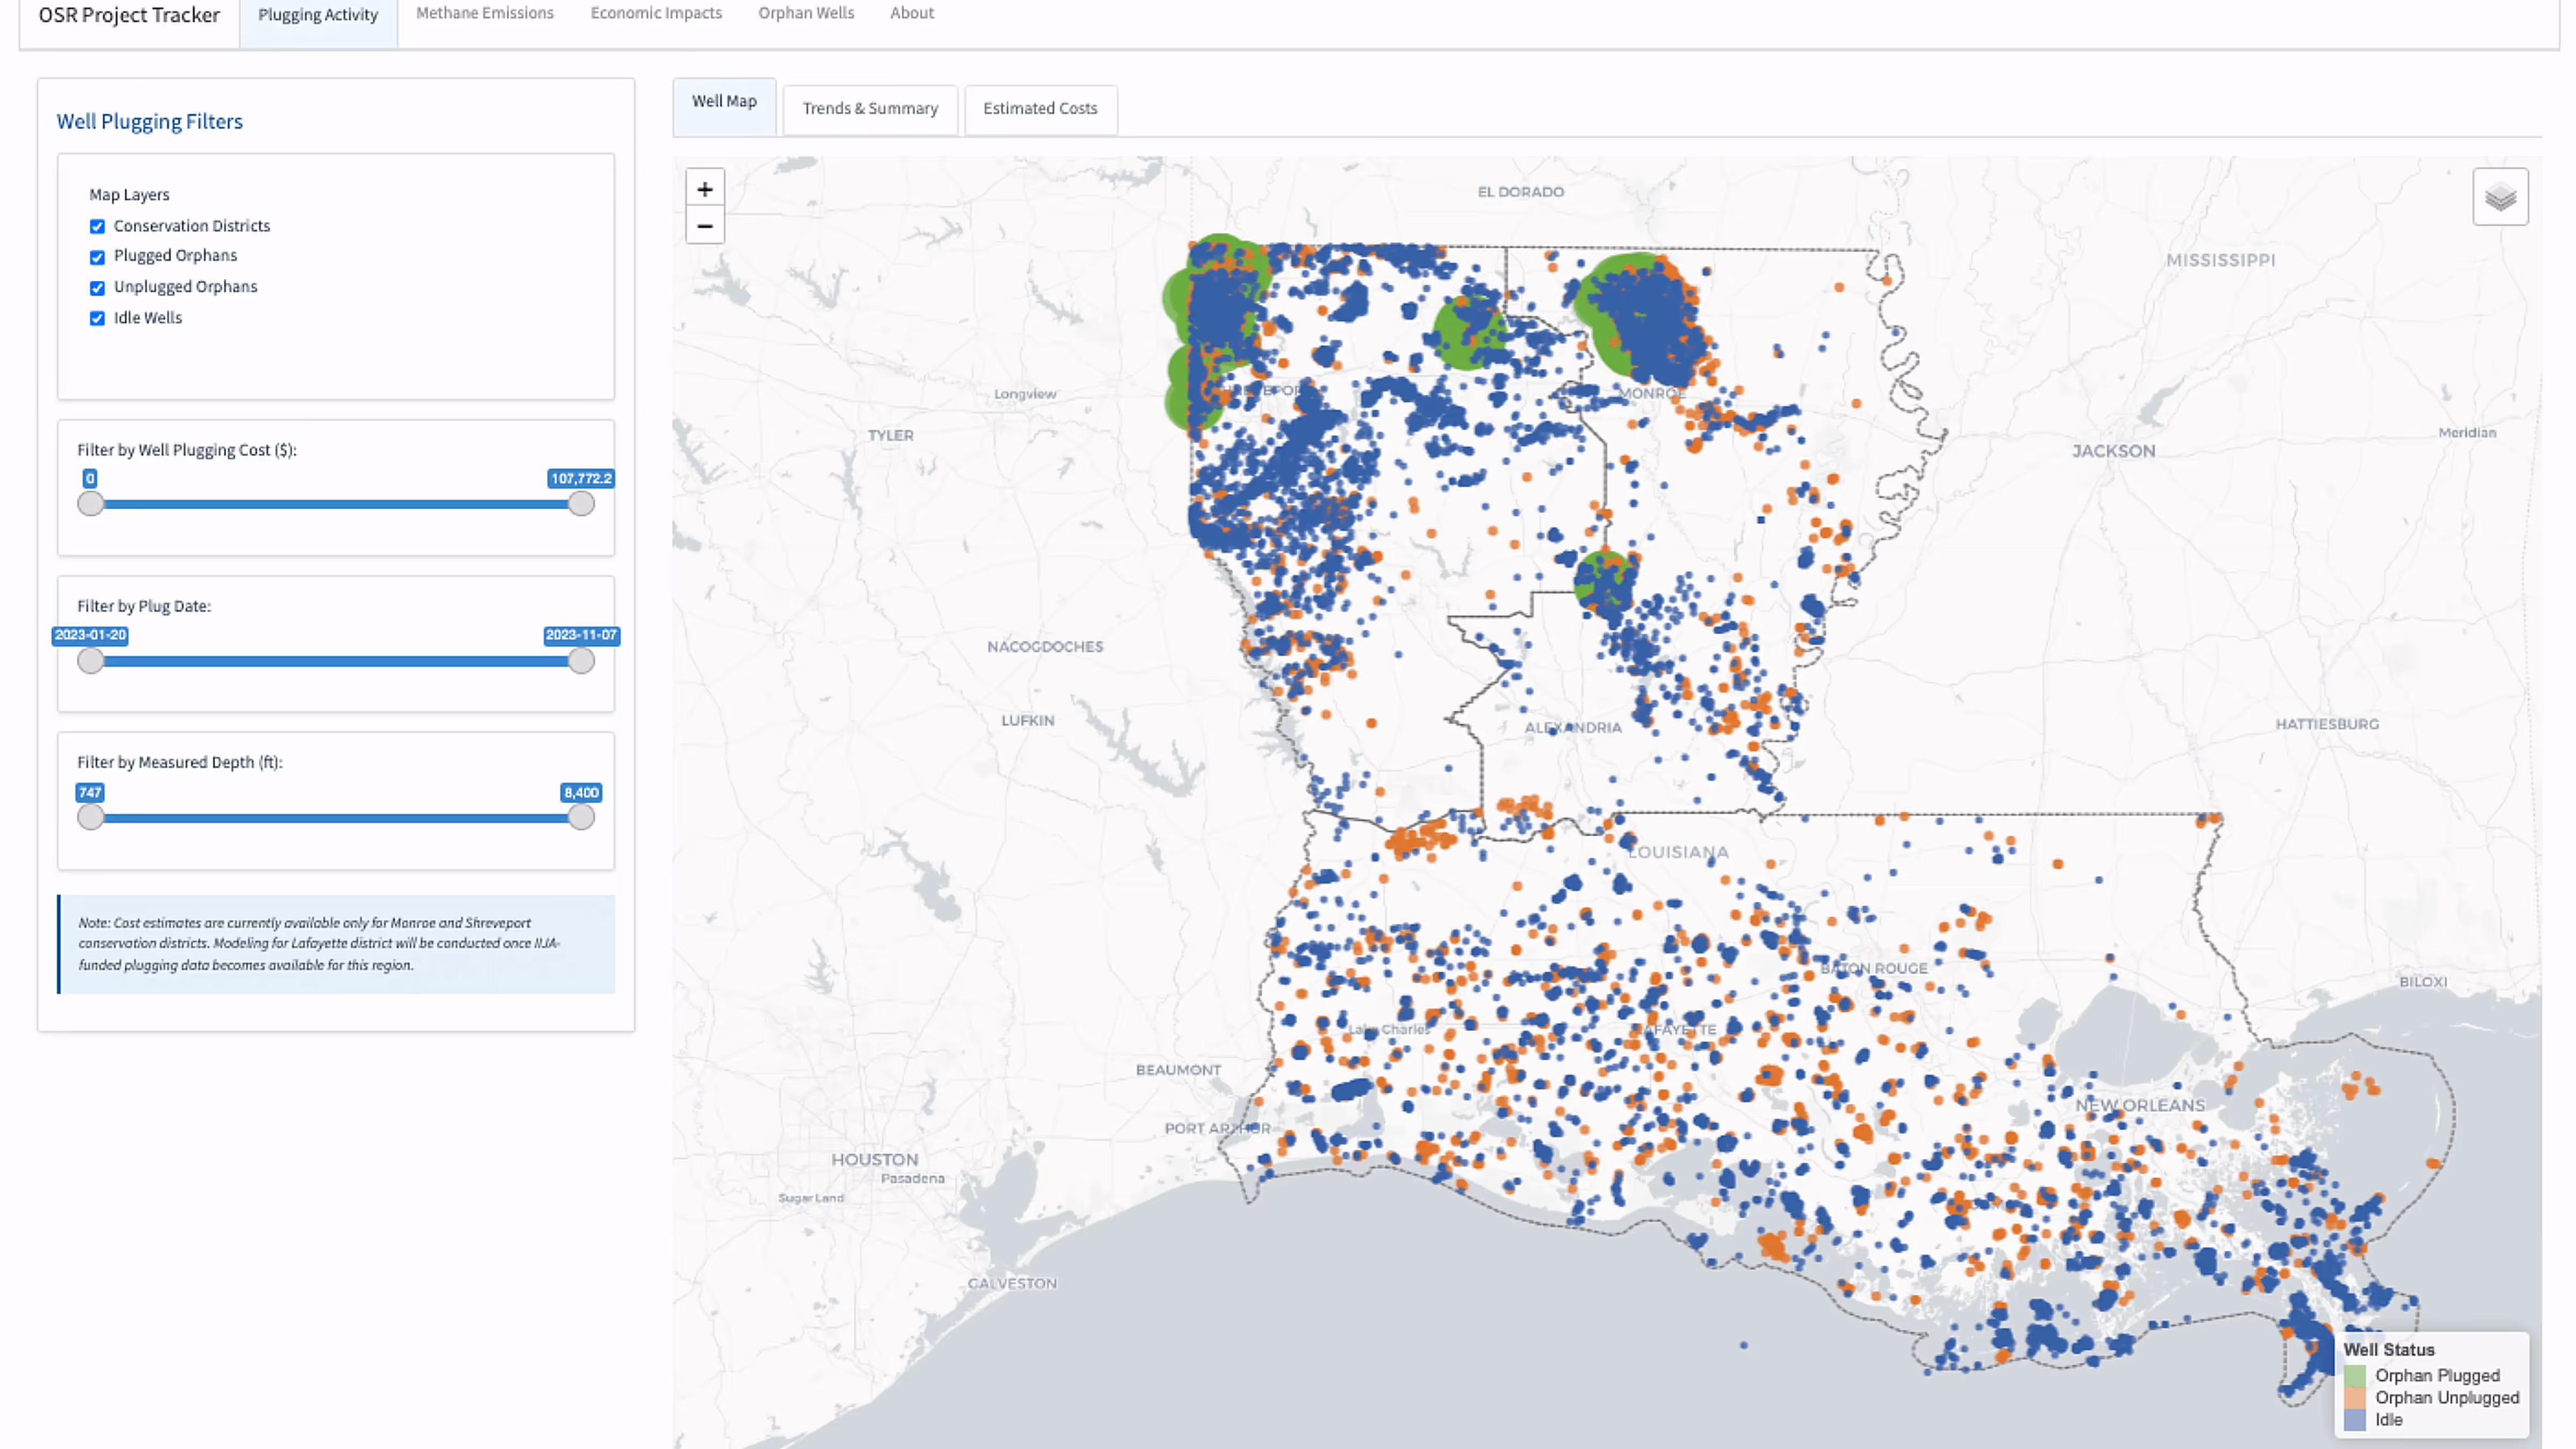Screen dimensions: 2576x1449
Task: Hide the Idle Wells layer
Action: pos(97,318)
